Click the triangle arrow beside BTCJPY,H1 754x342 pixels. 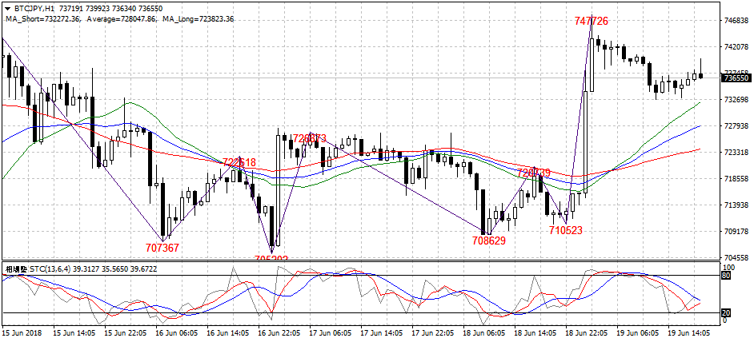pos(6,7)
